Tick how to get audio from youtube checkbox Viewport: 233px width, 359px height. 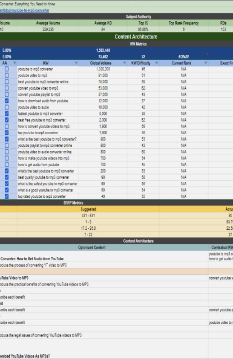[x=6, y=164]
